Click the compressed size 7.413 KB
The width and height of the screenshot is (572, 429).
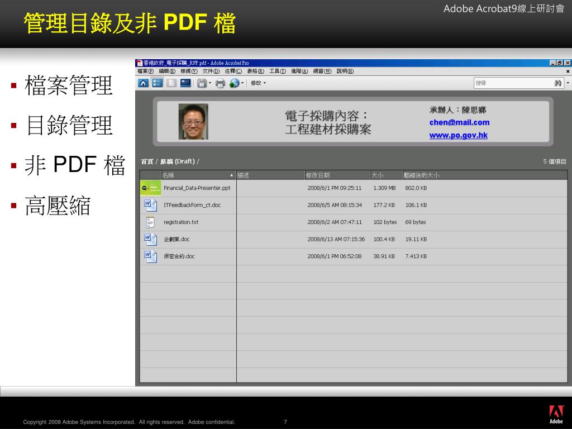[416, 256]
